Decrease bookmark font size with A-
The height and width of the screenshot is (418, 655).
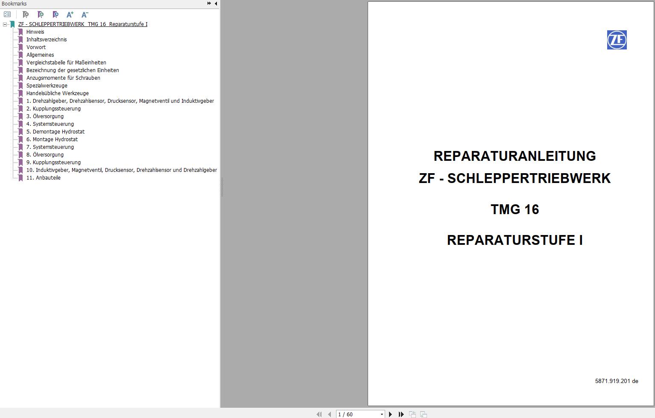coord(85,15)
